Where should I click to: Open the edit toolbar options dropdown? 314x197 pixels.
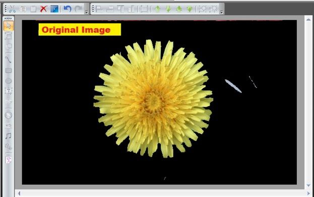point(87,12)
